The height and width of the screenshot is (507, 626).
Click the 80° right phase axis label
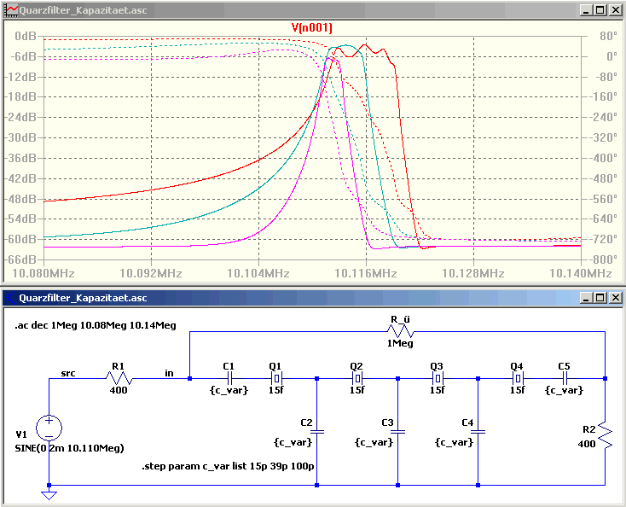608,36
